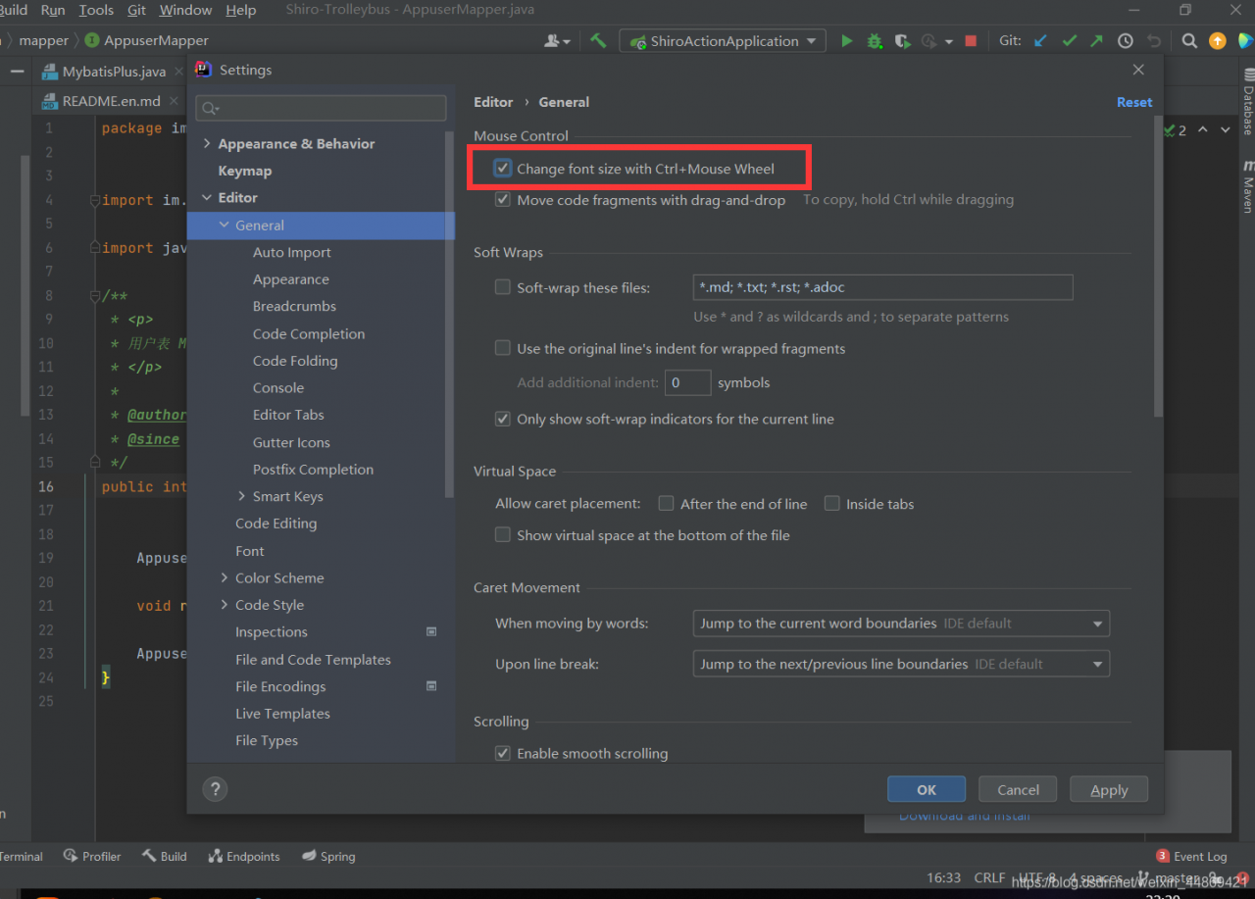Open the Upon line break dropdown
Image resolution: width=1255 pixels, height=899 pixels.
click(x=901, y=664)
